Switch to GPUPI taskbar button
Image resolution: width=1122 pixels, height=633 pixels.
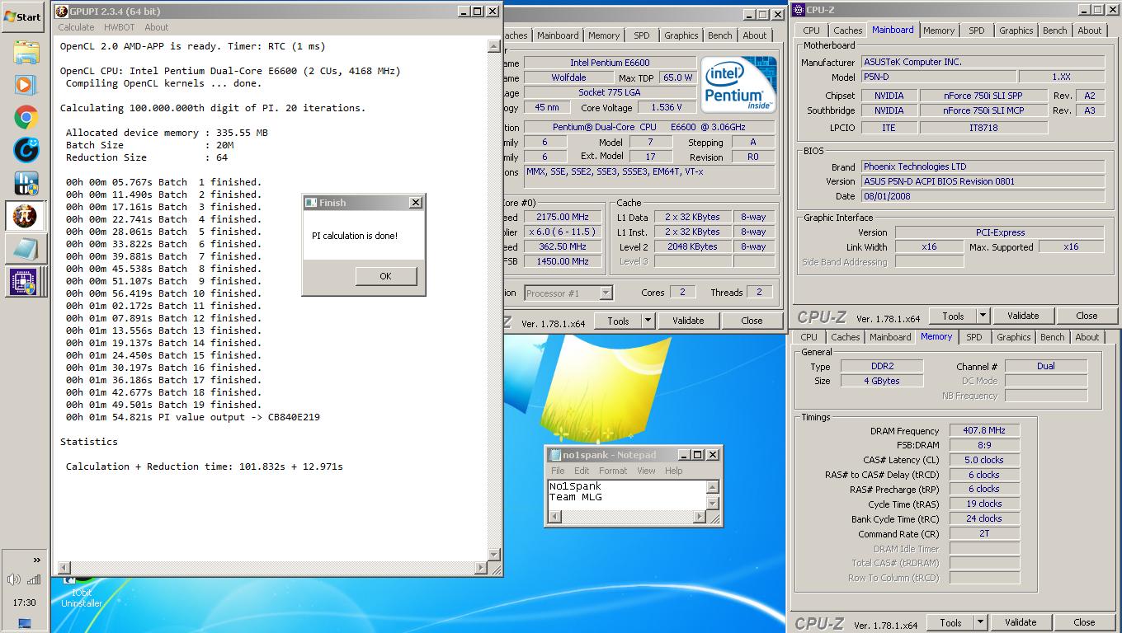26,215
